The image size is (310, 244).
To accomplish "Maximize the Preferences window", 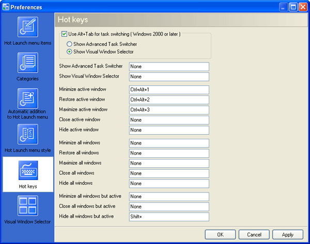I will (x=293, y=7).
